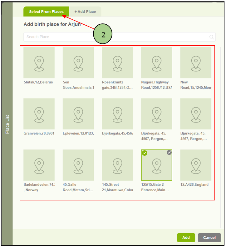
Task: Open the + Add Place tab
Action: click(x=85, y=12)
